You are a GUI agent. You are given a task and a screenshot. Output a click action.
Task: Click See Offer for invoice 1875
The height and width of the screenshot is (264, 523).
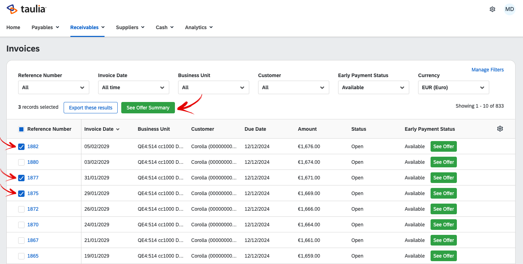[x=443, y=193]
